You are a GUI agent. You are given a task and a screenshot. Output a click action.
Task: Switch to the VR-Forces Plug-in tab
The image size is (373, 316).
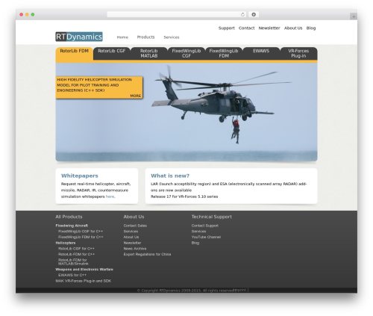(298, 53)
